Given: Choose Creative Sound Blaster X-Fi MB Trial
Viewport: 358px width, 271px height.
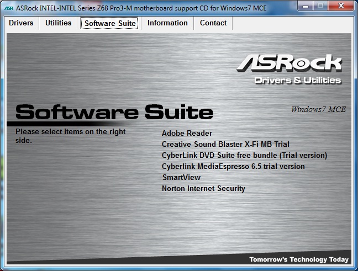Looking at the screenshot, I should click(x=225, y=144).
